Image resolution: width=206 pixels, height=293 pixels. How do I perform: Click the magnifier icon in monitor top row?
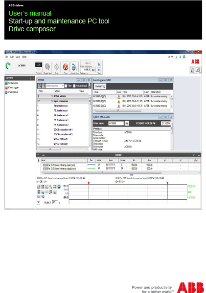point(51,187)
